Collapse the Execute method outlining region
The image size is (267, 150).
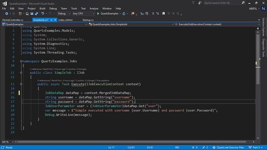coord(21,84)
